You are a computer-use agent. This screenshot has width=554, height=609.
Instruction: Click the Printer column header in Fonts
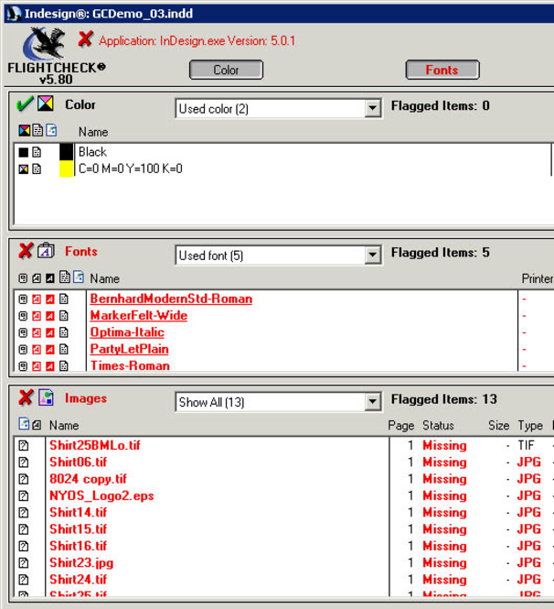[538, 278]
